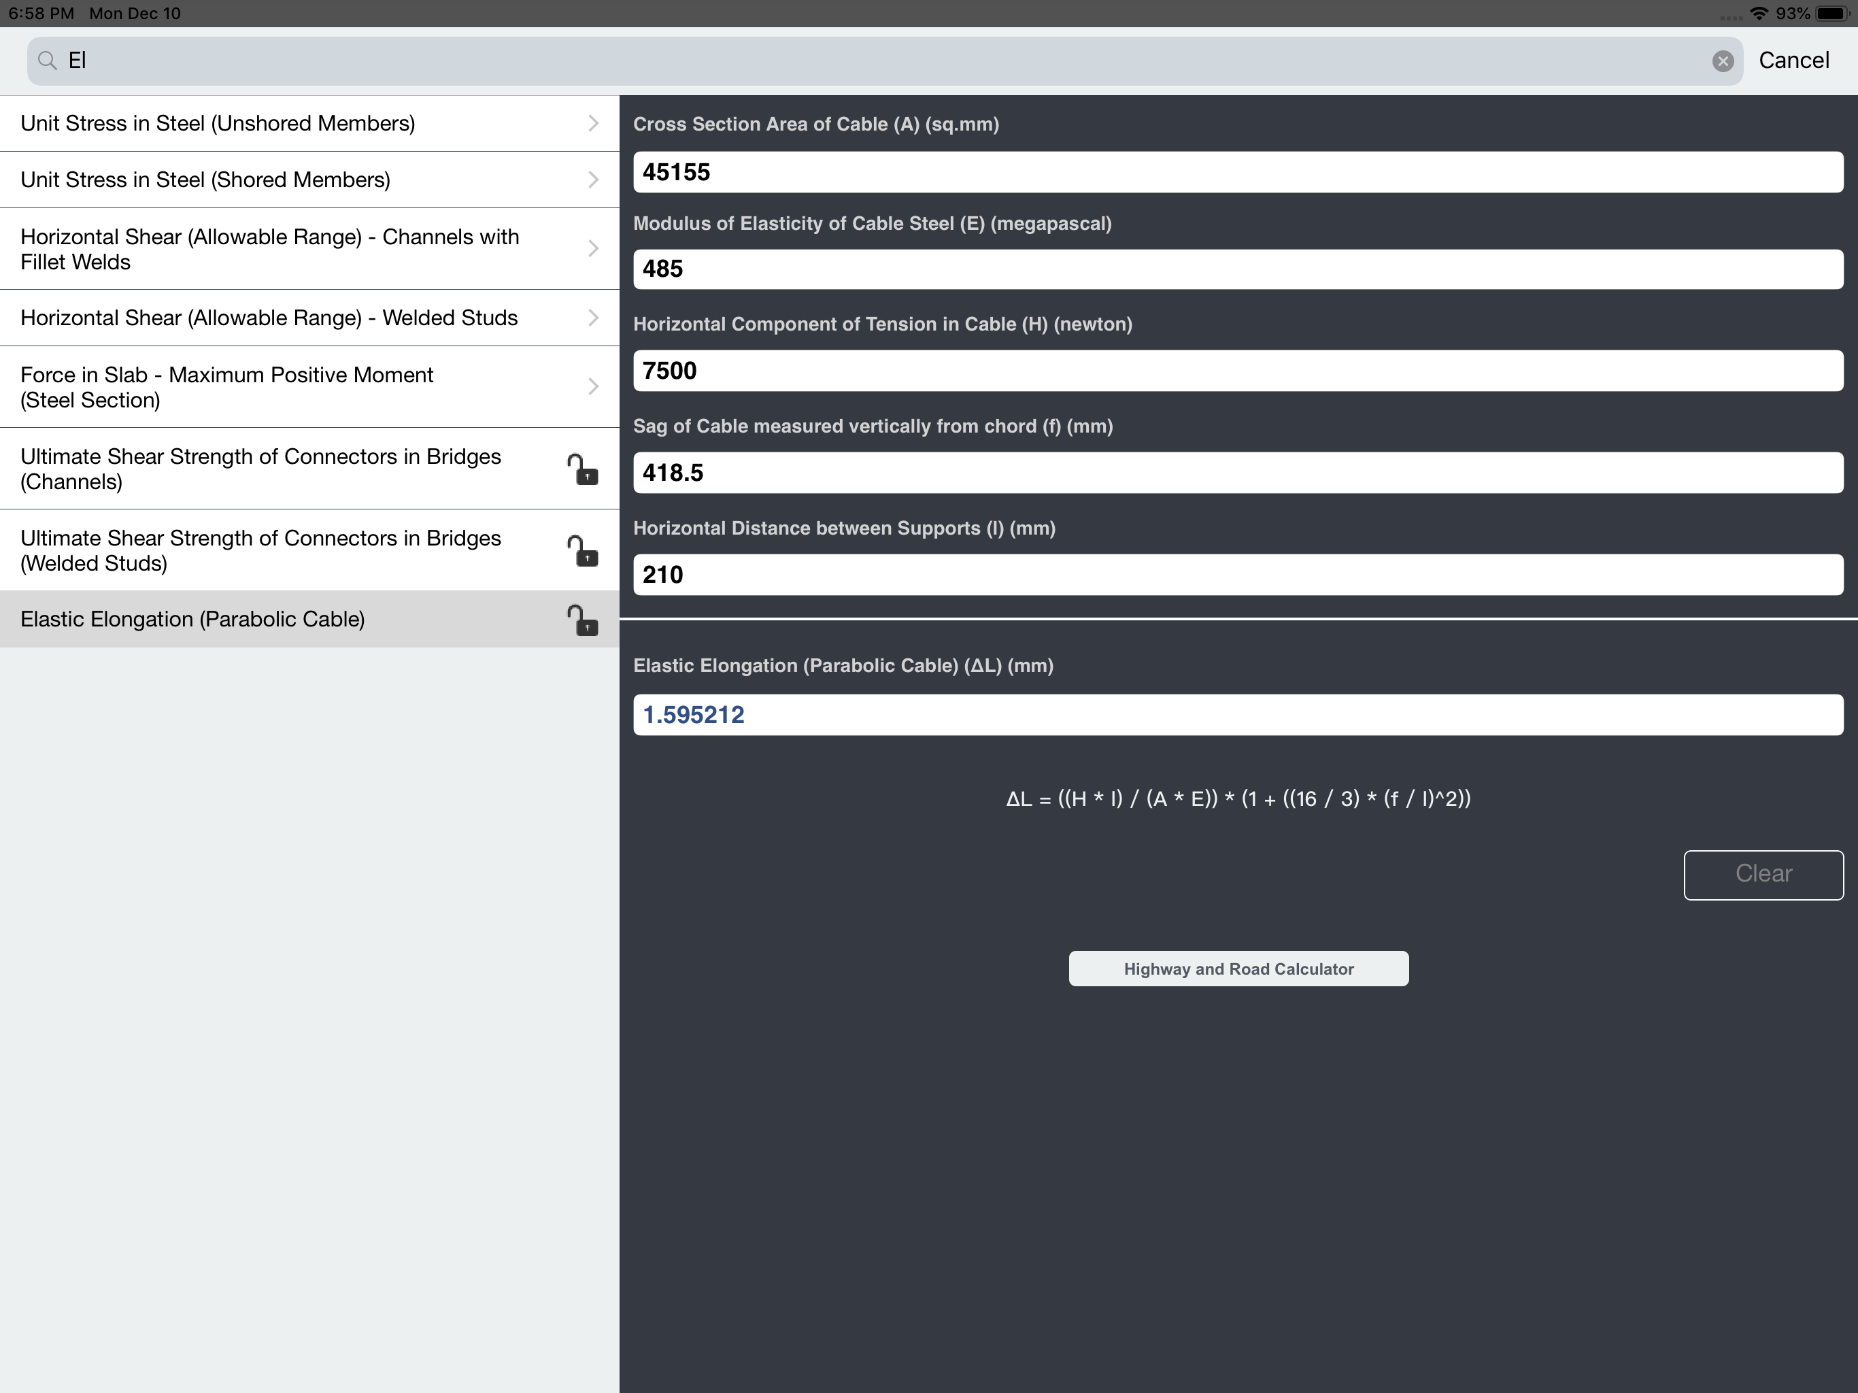
Task: Expand Horizontal Shear Channels with Fillet Welds chevron
Action: tap(593, 249)
